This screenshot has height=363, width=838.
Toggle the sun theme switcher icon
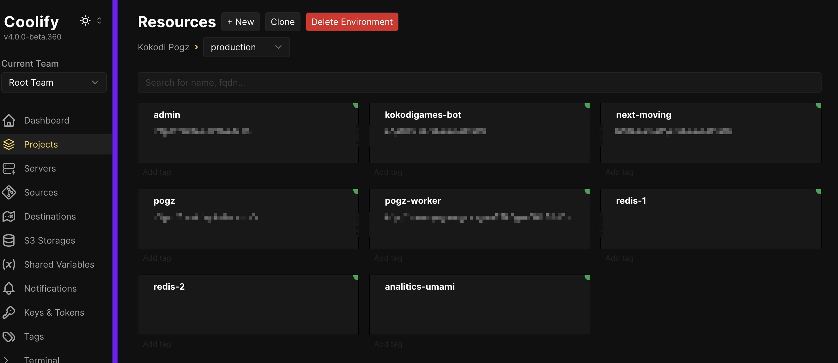pos(85,21)
